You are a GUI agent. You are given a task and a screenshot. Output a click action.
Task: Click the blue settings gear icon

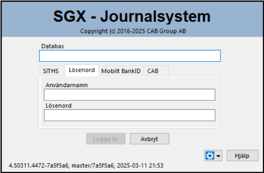pos(210,155)
